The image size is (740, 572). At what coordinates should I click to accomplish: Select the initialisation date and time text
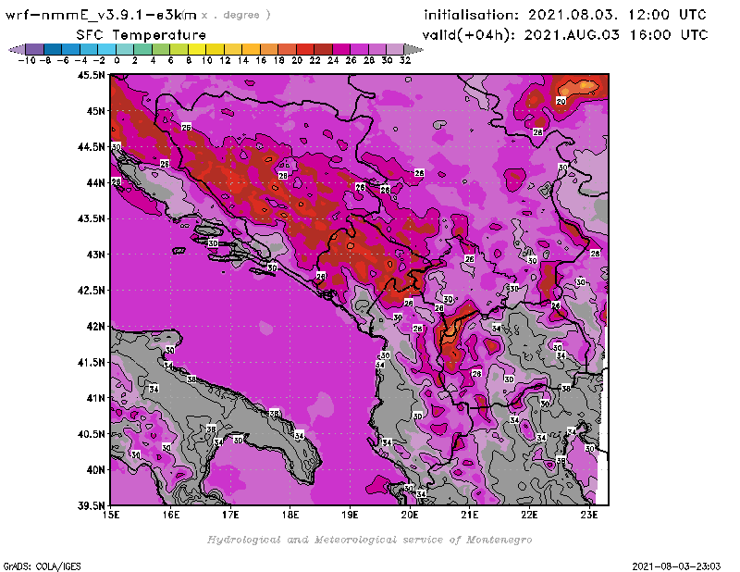pos(565,15)
